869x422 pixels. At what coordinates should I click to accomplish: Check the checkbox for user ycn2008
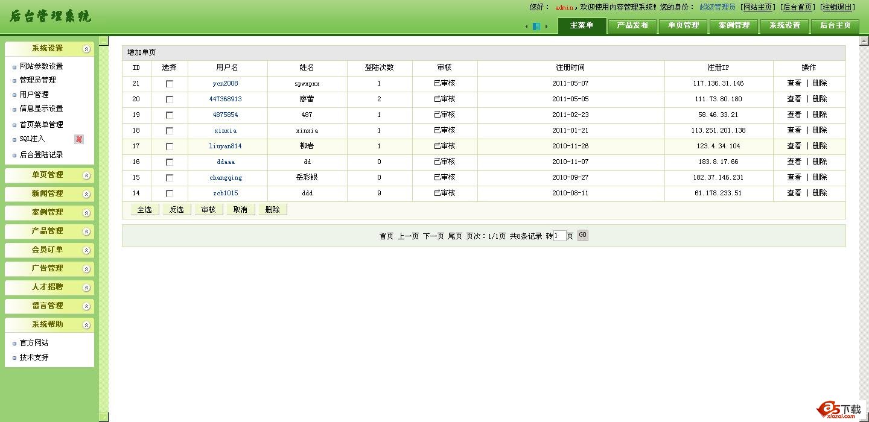click(x=170, y=84)
